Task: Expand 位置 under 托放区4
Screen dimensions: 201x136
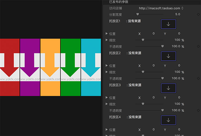Action: [106, 130]
